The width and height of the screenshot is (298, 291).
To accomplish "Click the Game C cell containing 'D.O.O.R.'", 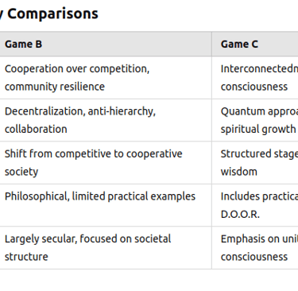I will [x=255, y=205].
